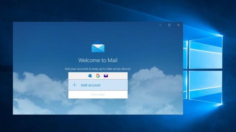The width and height of the screenshot is (236, 132).
Task: Click the Google account icon
Action: (x=98, y=76)
